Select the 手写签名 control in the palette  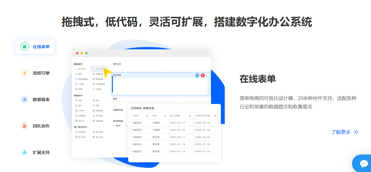(x=98, y=116)
